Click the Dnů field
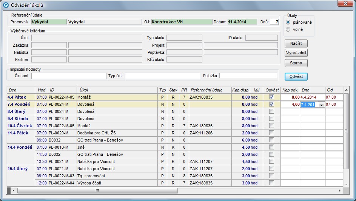The image size is (356, 201). 274,22
